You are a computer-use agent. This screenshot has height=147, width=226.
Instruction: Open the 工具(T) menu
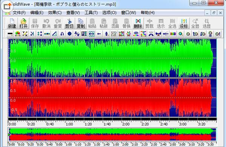91,13
